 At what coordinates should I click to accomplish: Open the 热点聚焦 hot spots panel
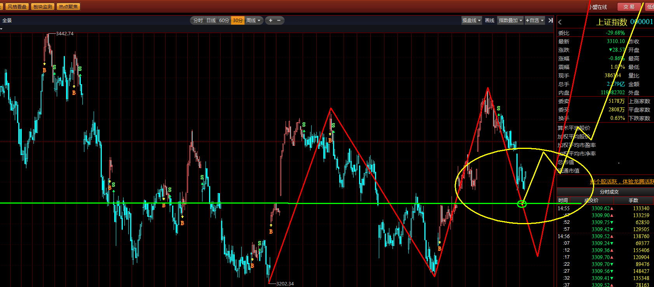(68, 7)
